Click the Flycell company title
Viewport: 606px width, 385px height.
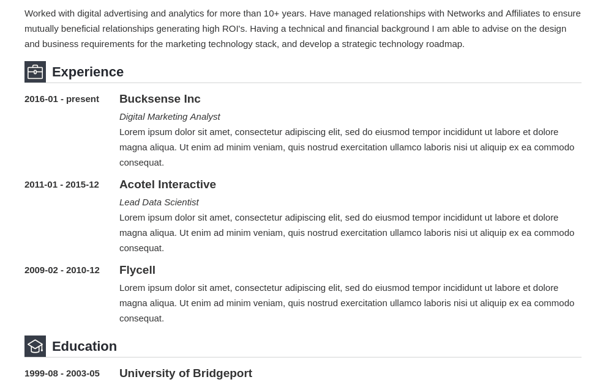(x=137, y=270)
